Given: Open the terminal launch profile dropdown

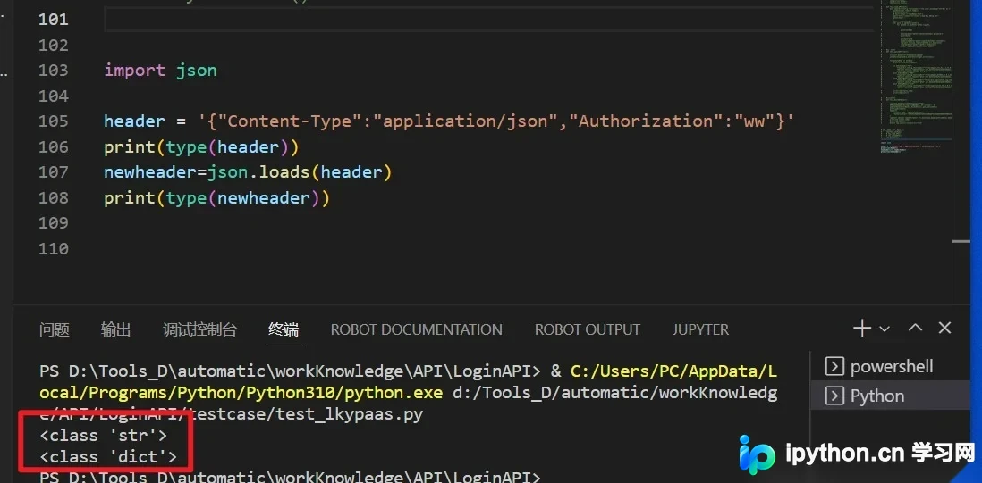Looking at the screenshot, I should click(x=885, y=329).
